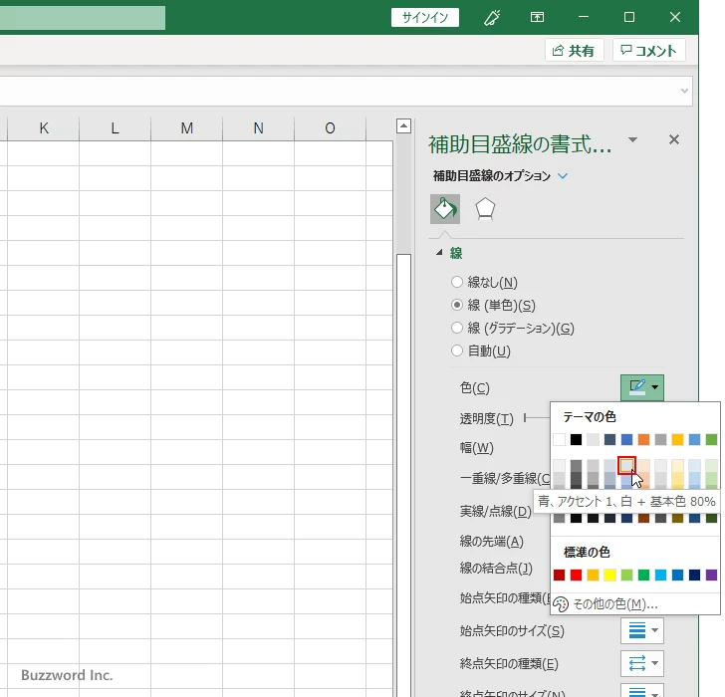Screen dimensions: 725x697
Task: Pick the blue Accent 1 theme color
Action: pyautogui.click(x=627, y=439)
